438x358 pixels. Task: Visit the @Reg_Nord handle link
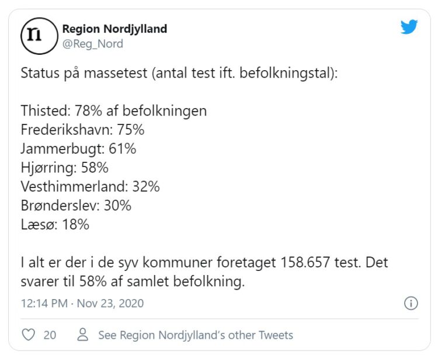pos(92,44)
